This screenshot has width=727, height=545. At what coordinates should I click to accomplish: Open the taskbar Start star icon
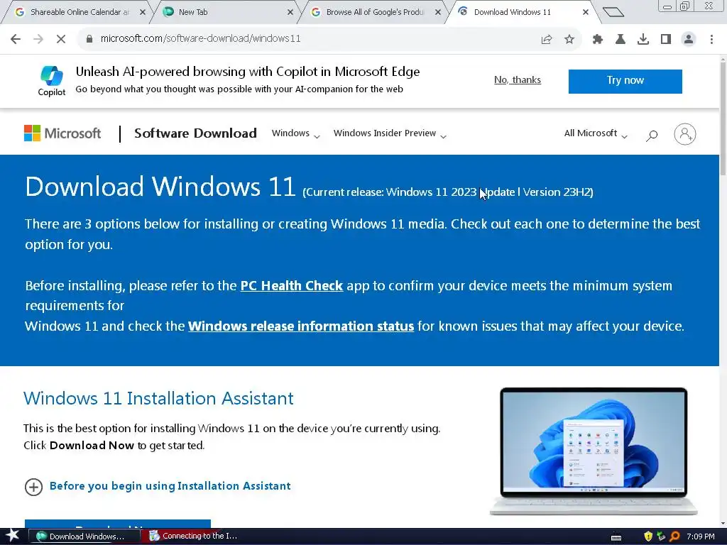tap(11, 536)
